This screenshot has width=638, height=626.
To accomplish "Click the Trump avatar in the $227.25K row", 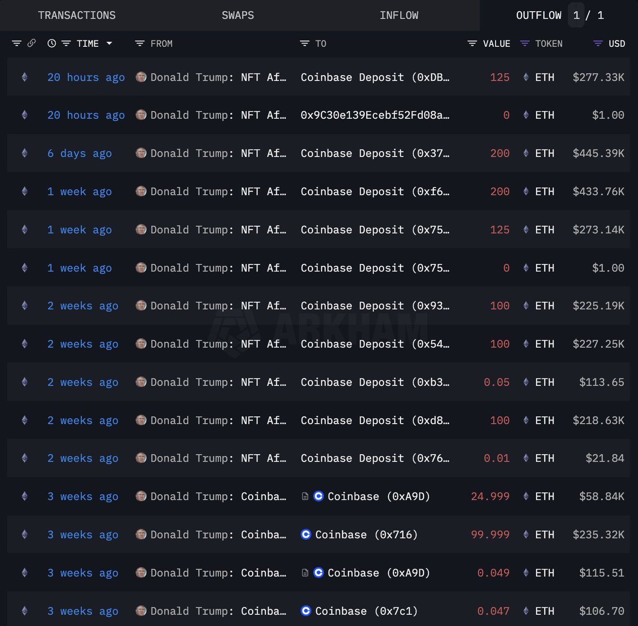I will pos(141,344).
